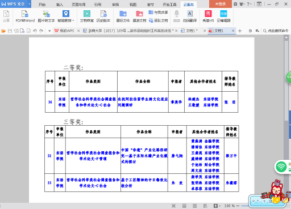Click the orange 未登录 login button

(x=221, y=4)
